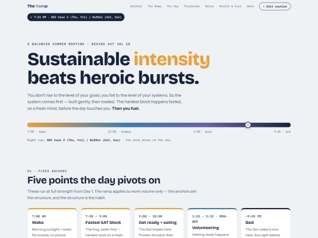Select the Wake anchor card
This screenshot has height=238, width=318.
coord(52,223)
